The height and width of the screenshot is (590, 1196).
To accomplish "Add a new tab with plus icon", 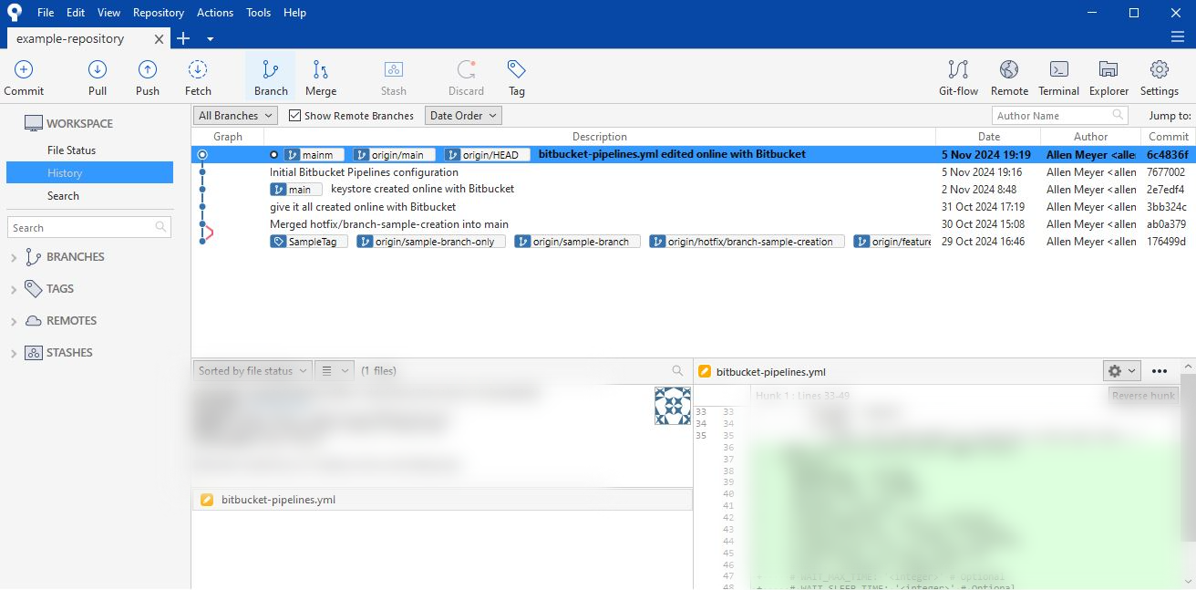I will pyautogui.click(x=183, y=38).
